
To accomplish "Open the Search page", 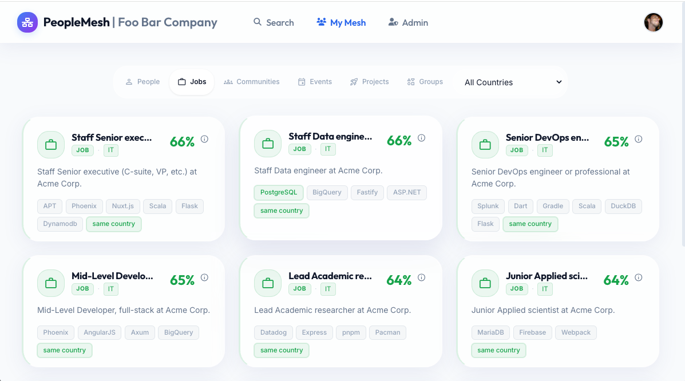I will [x=274, y=22].
